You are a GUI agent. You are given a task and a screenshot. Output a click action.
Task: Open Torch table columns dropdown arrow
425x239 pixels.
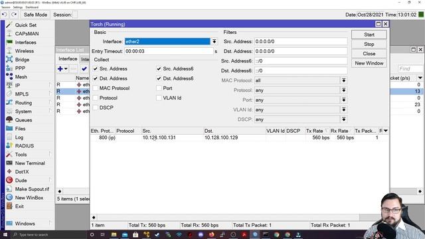(x=386, y=131)
